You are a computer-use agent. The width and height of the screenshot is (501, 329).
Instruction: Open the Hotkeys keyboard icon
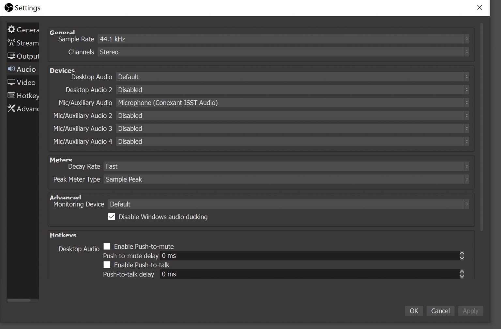[x=11, y=95]
